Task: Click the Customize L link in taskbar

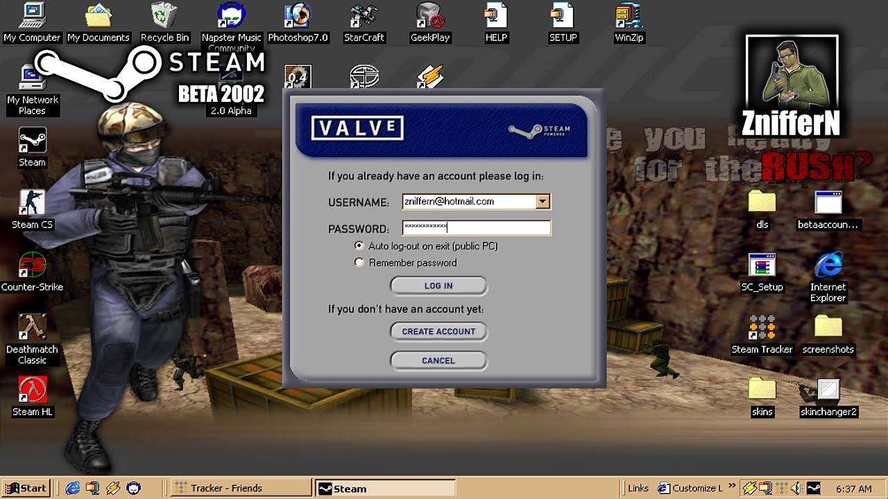Action: tap(690, 488)
